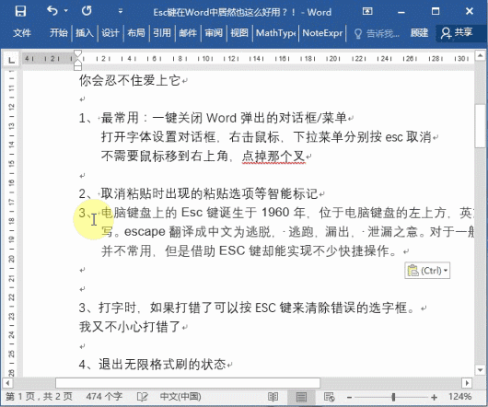Image resolution: width=488 pixels, height=407 pixels.
Task: Click the horizontal scrollbar thumb
Action: click(188, 383)
